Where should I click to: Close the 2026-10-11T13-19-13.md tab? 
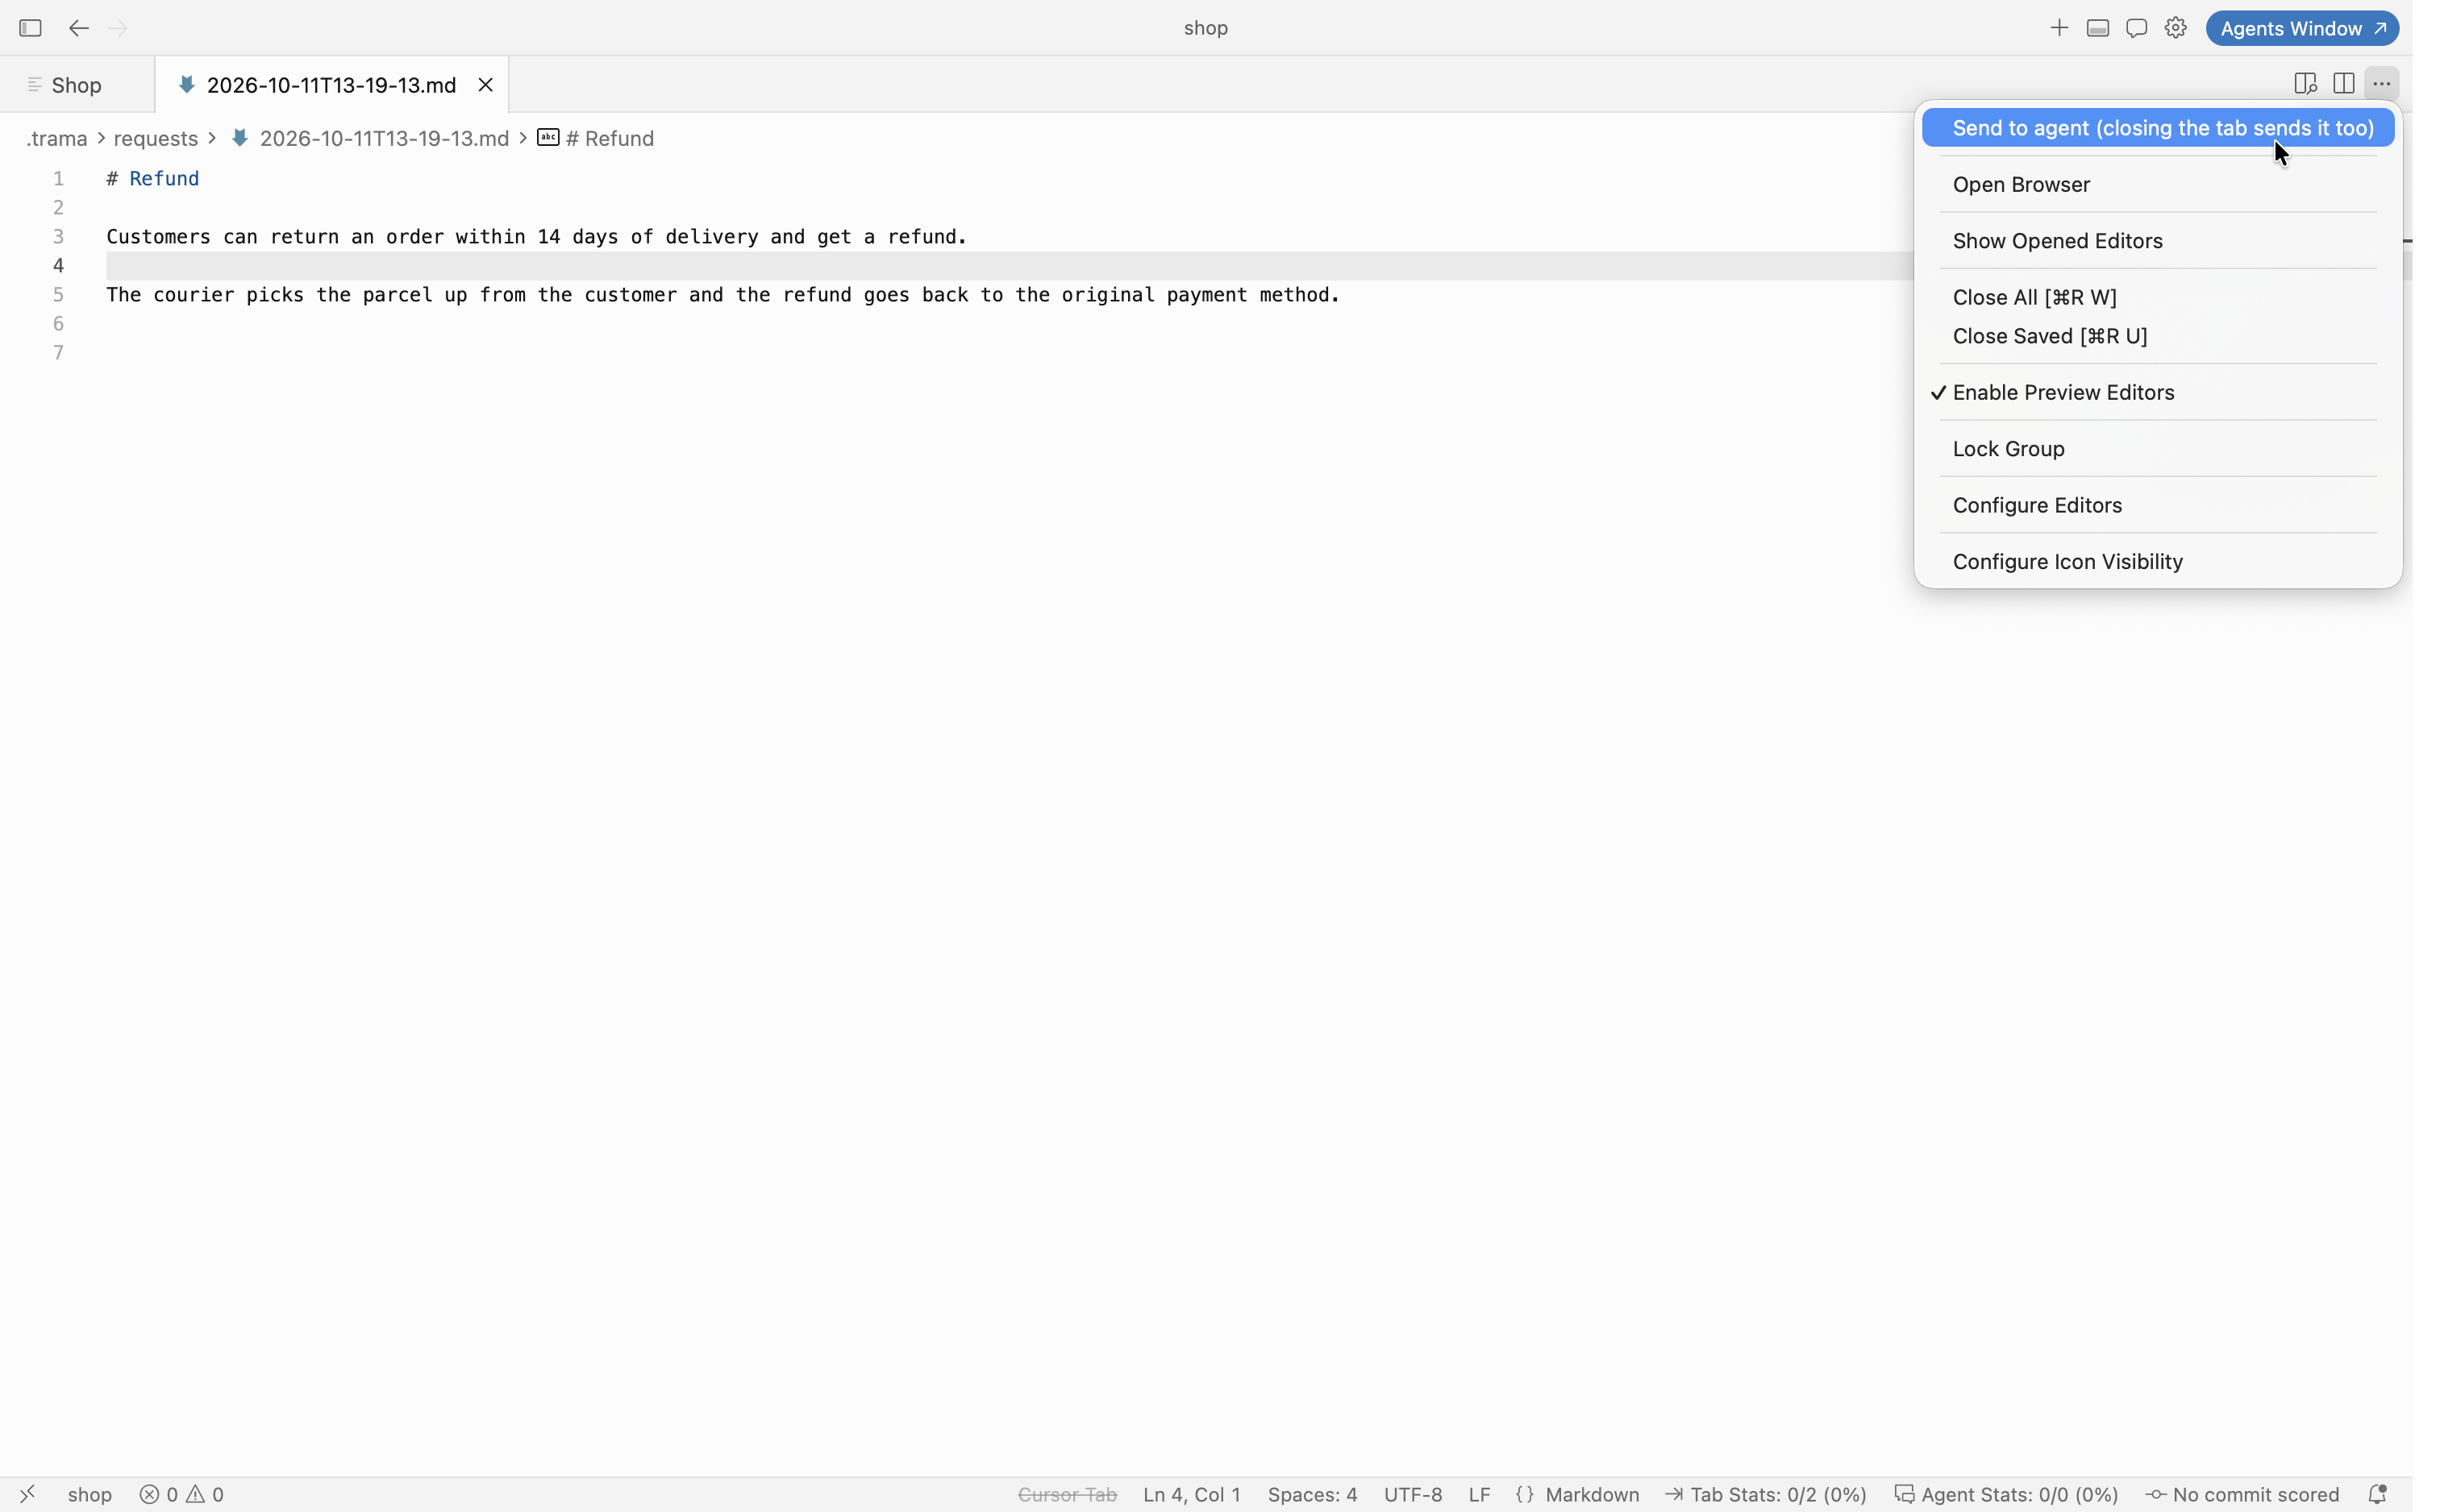(x=485, y=85)
